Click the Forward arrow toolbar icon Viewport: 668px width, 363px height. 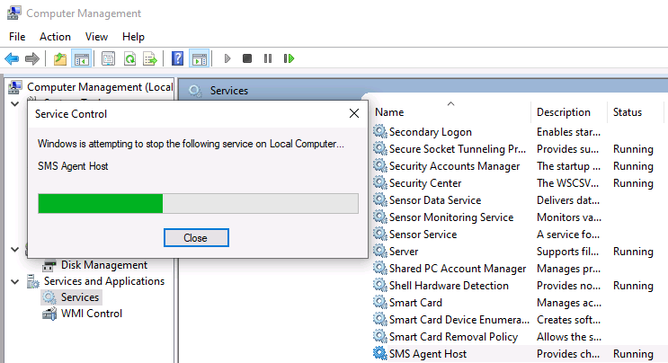[32, 58]
